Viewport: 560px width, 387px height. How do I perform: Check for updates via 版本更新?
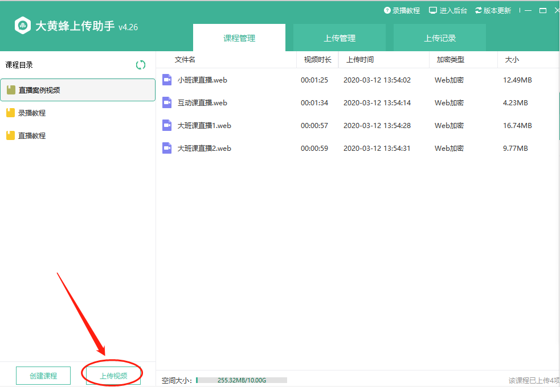coord(493,10)
